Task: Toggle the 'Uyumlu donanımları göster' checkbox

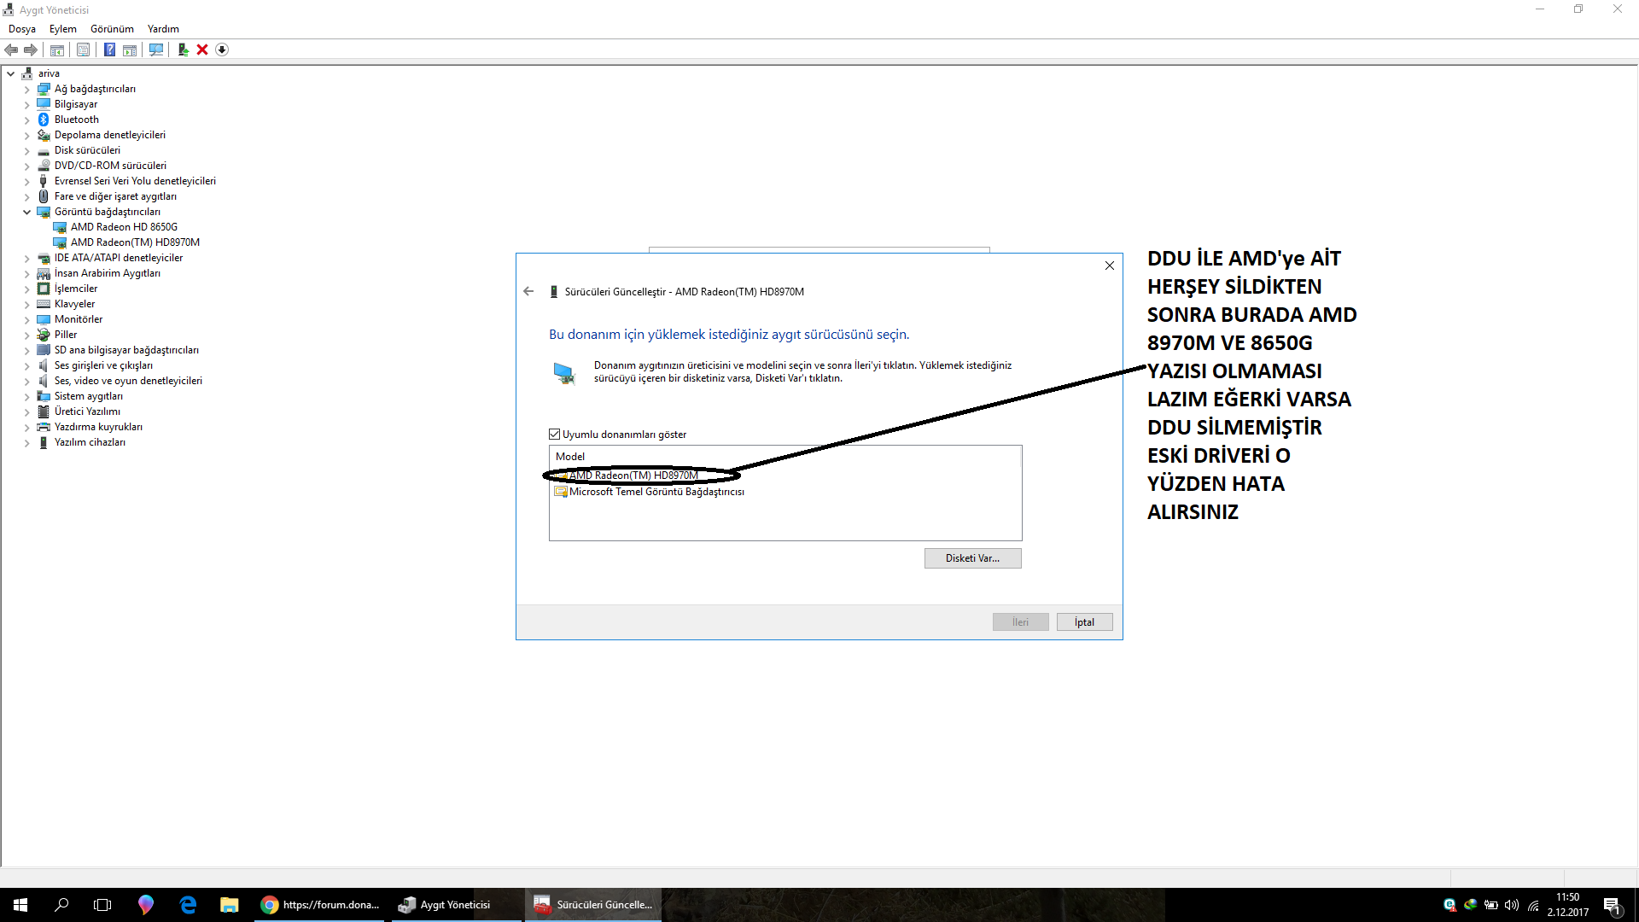Action: (x=555, y=435)
